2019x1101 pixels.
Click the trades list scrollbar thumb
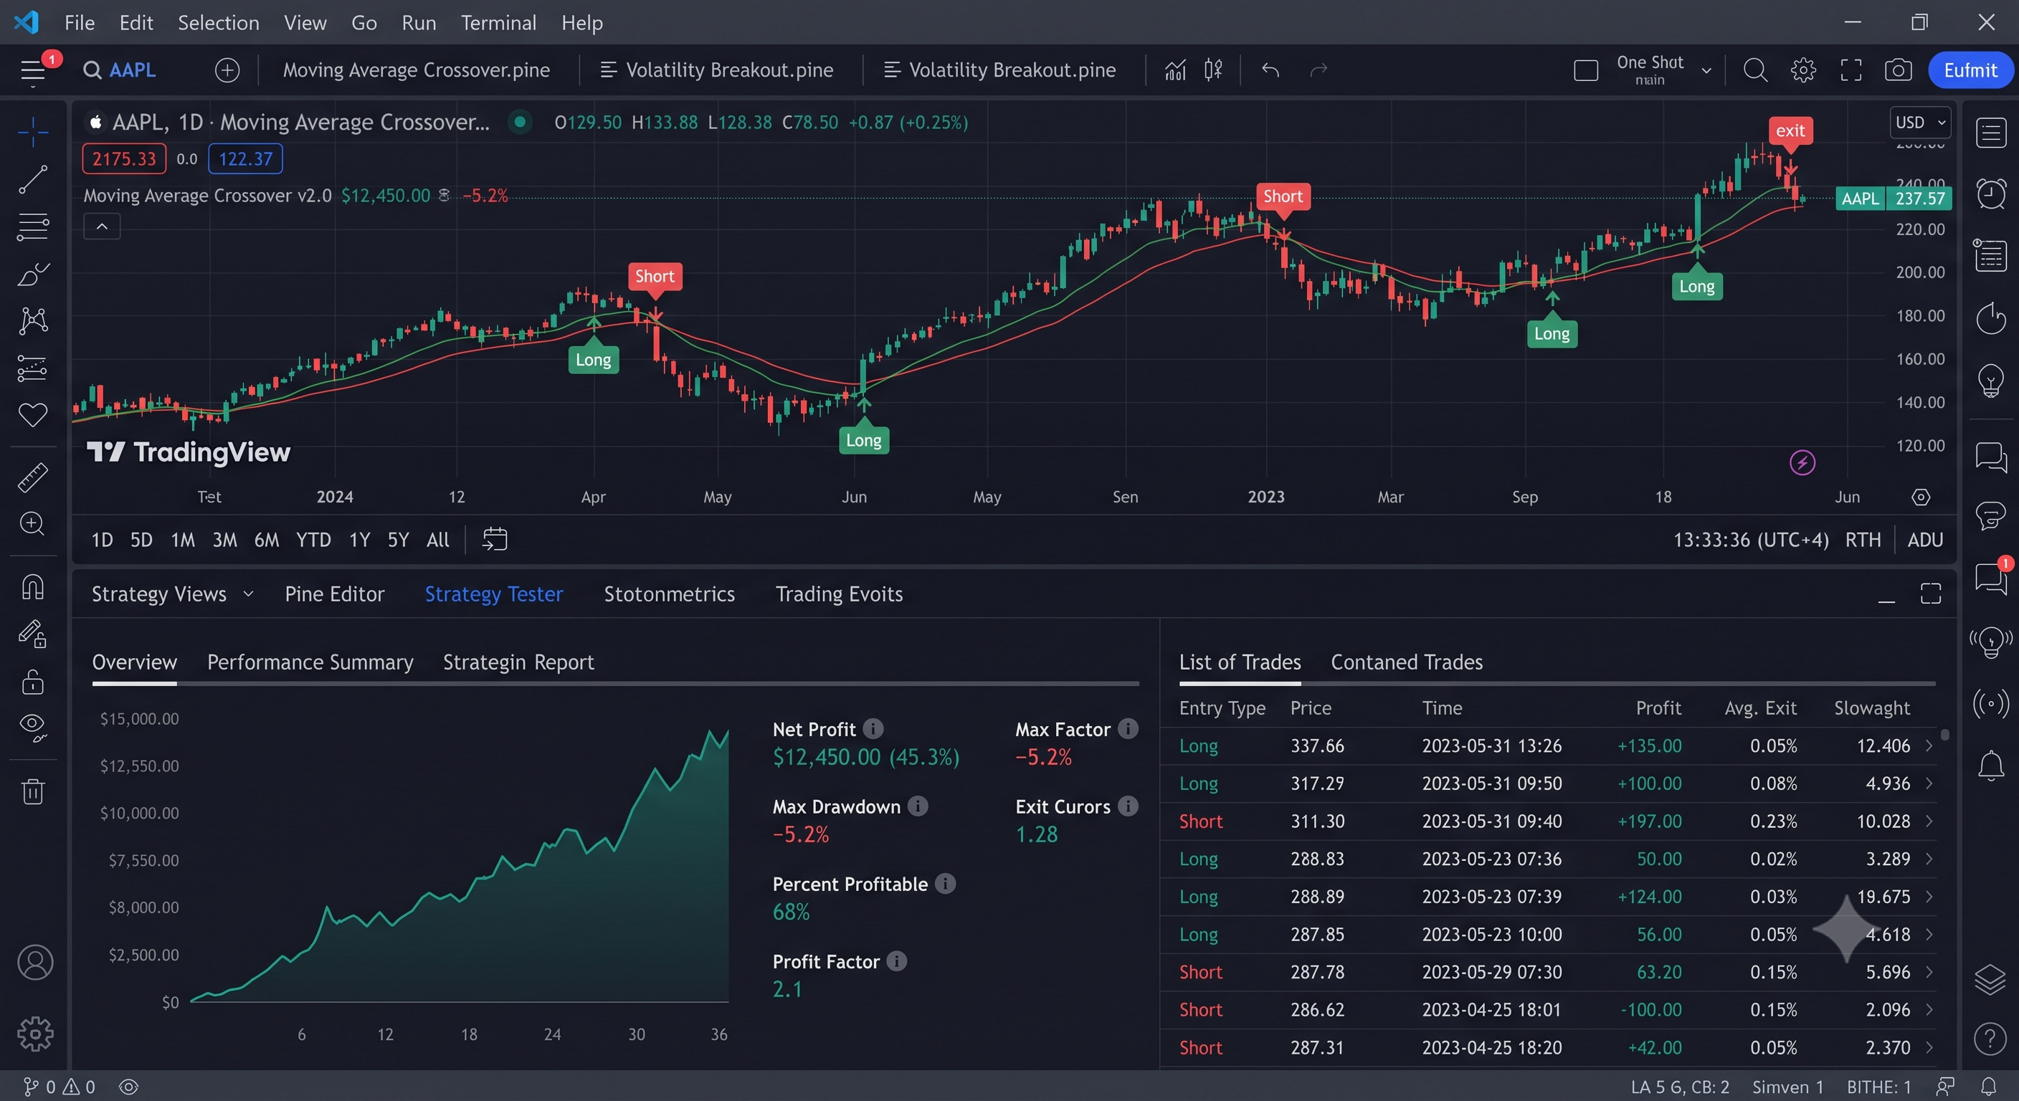(1945, 734)
